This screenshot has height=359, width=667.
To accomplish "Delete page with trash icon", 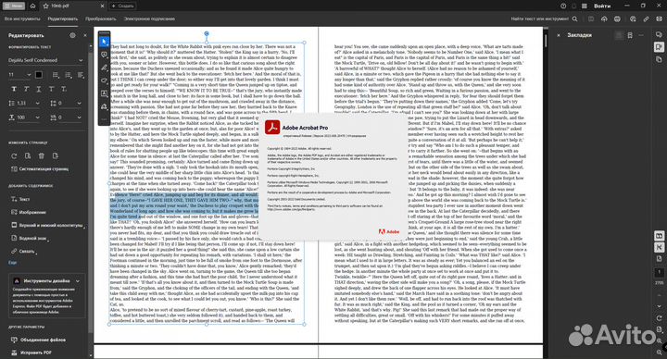I will point(42,156).
